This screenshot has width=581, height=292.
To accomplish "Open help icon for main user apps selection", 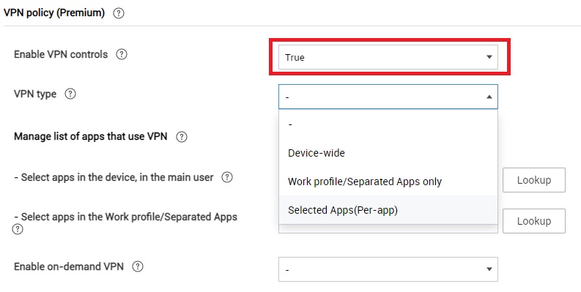I will (227, 177).
